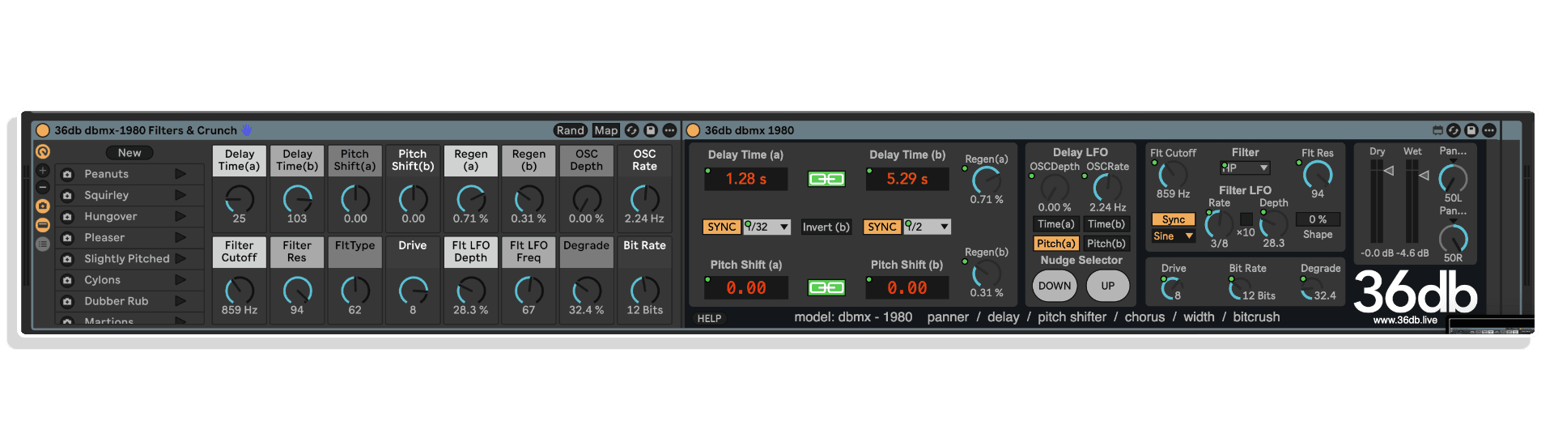Launch Dubber Rub variation play arrow
The height and width of the screenshot is (446, 1554).
(180, 301)
